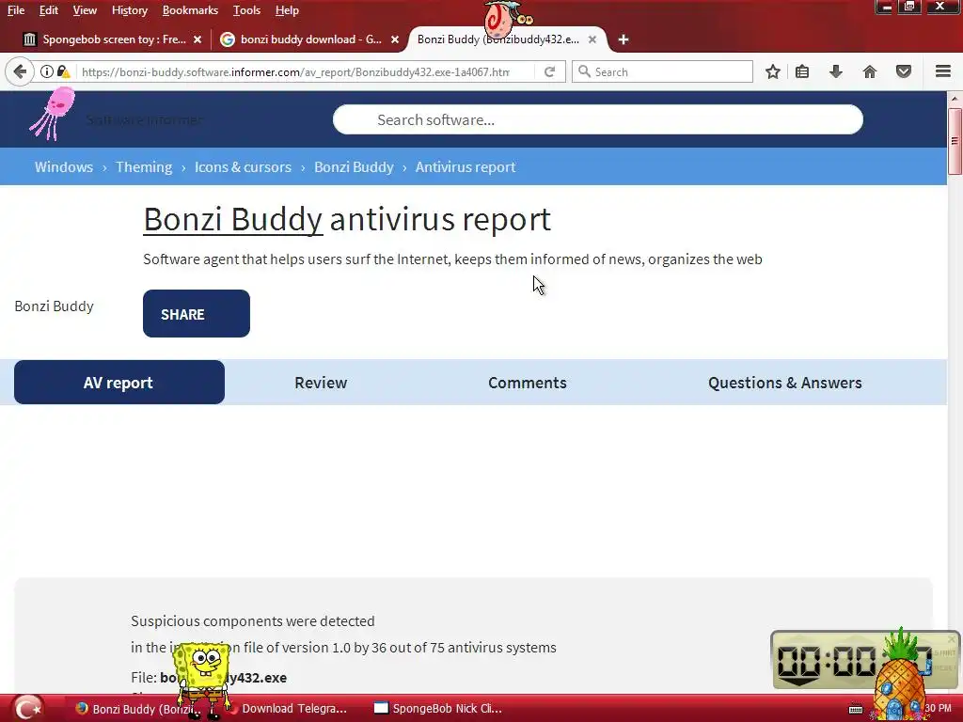Viewport: 963px width, 722px height.
Task: Save the page to Pocket
Action: 904,71
